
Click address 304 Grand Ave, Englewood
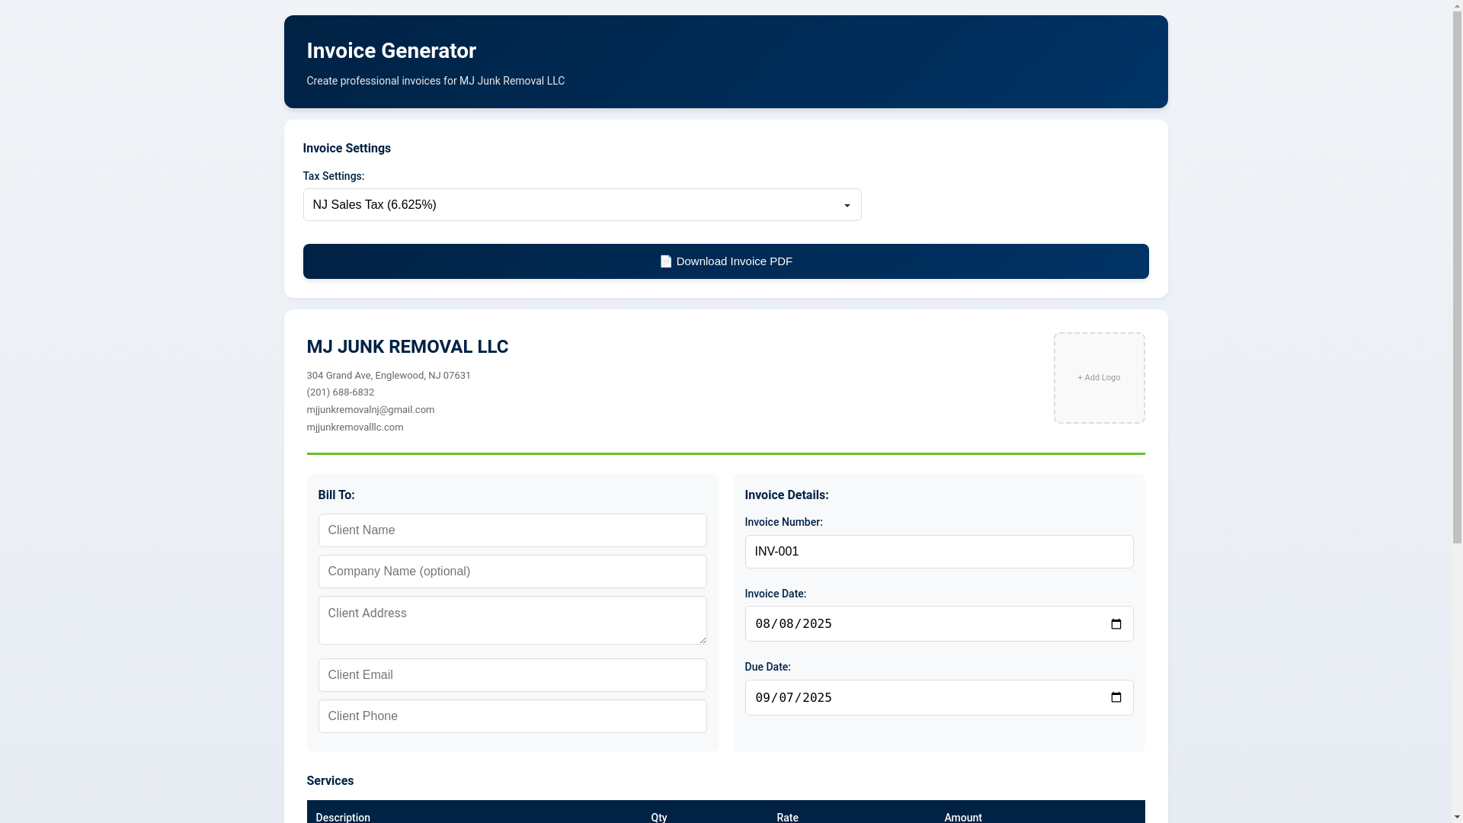[x=389, y=376]
